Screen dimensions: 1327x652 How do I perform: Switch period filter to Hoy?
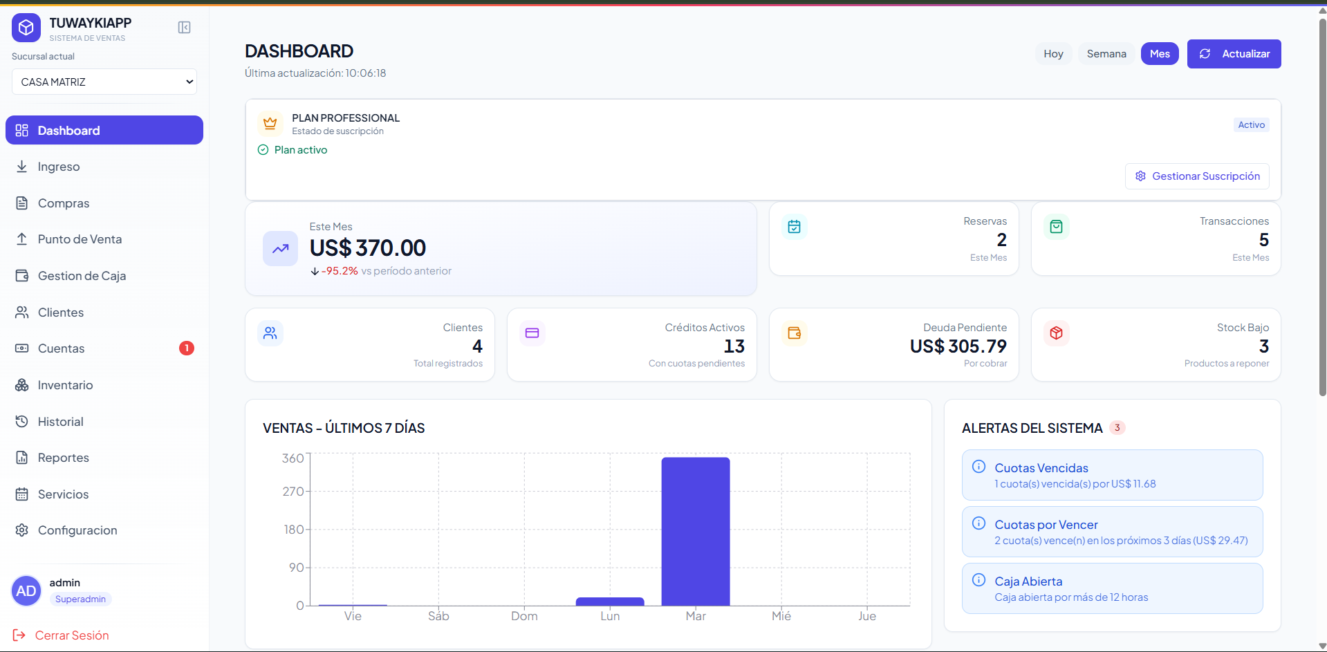point(1053,54)
